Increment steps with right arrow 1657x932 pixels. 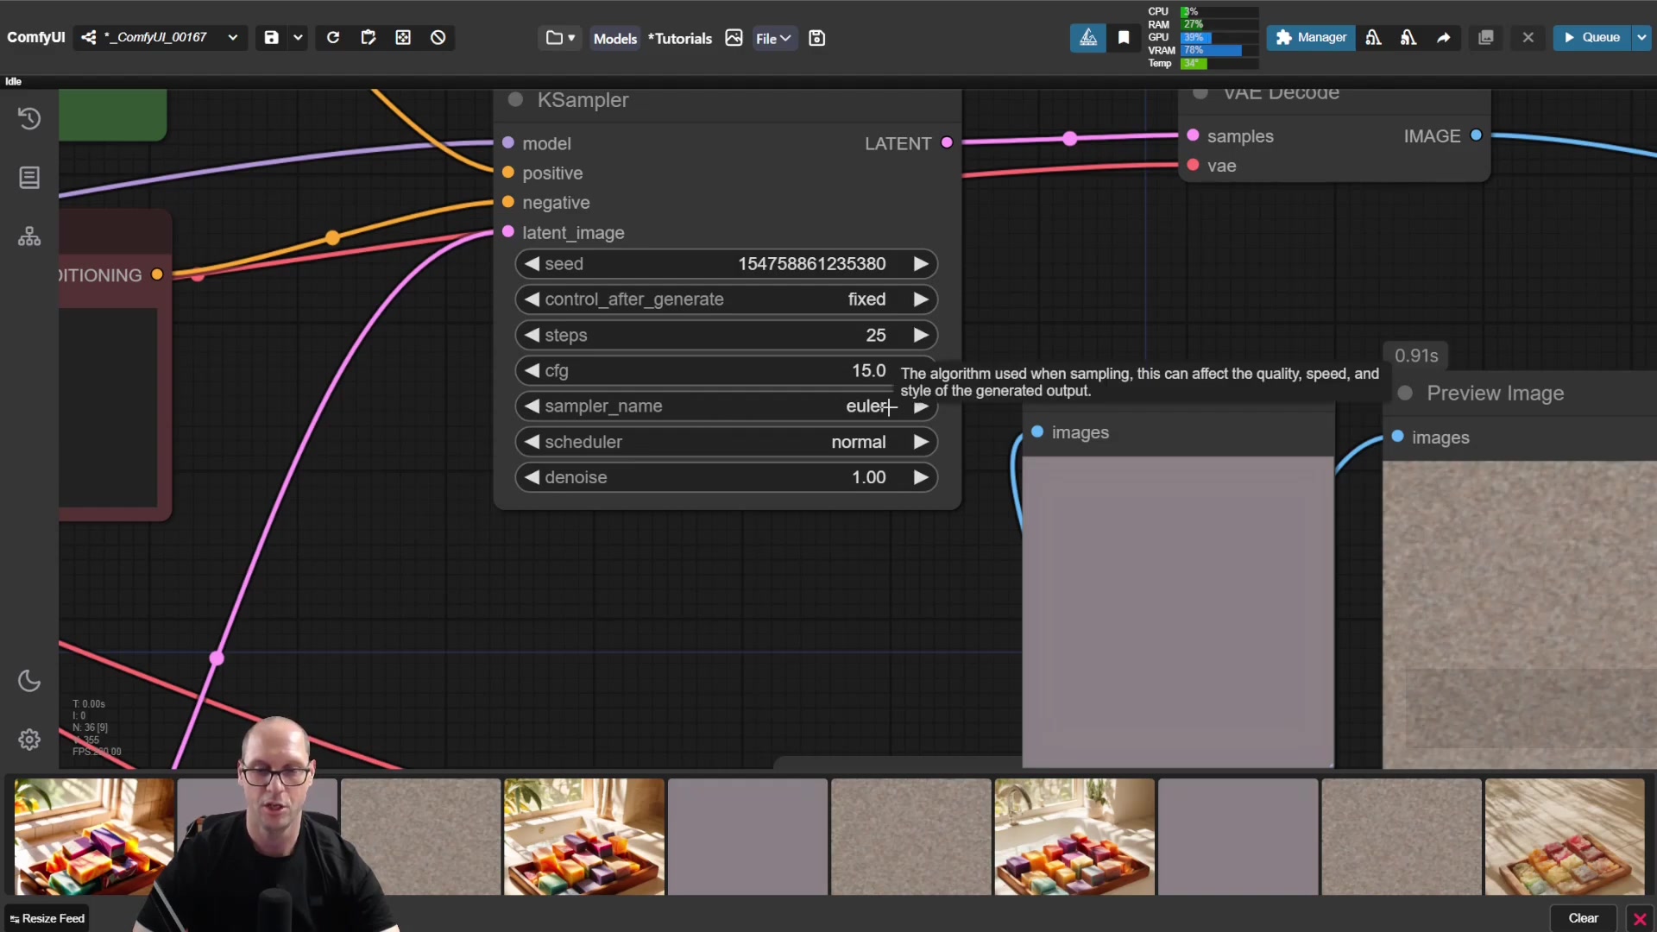click(x=921, y=335)
